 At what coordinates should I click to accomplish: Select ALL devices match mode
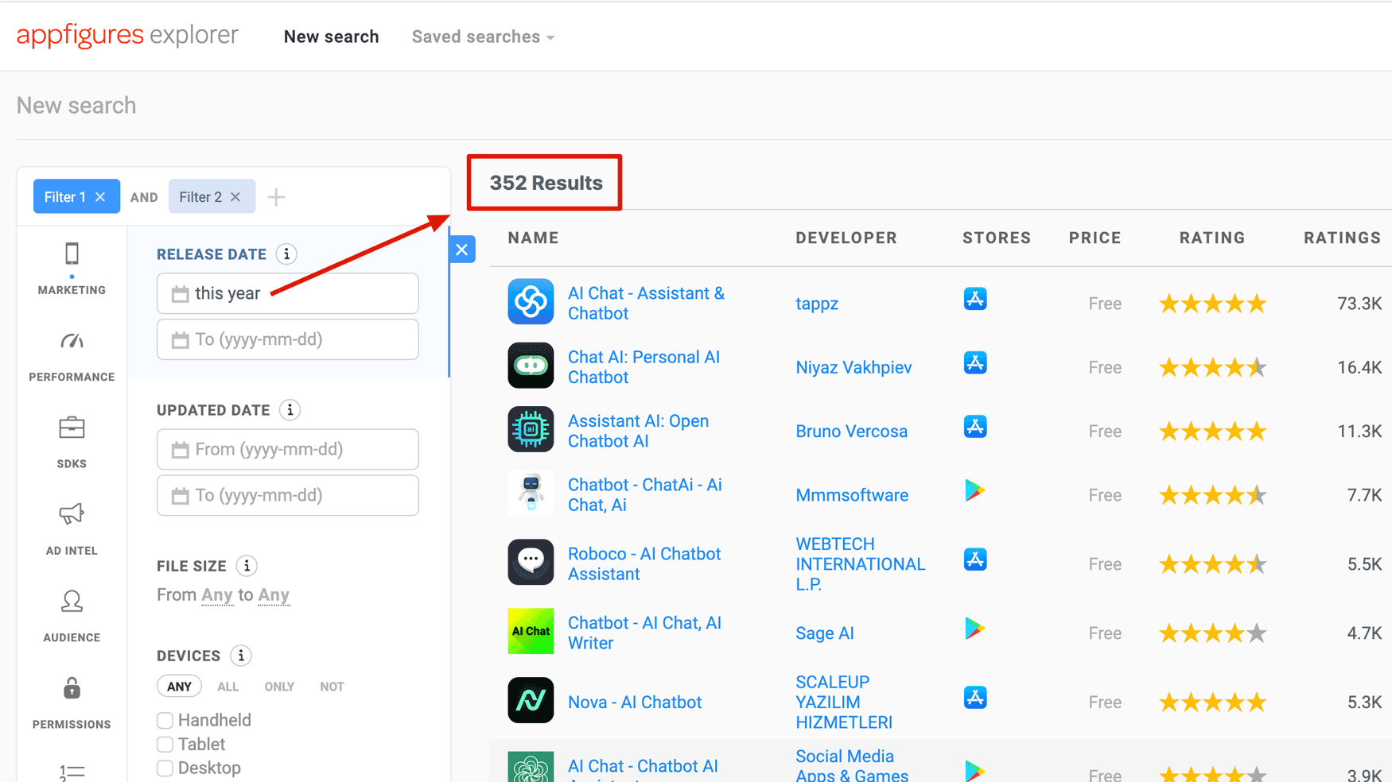pos(227,687)
